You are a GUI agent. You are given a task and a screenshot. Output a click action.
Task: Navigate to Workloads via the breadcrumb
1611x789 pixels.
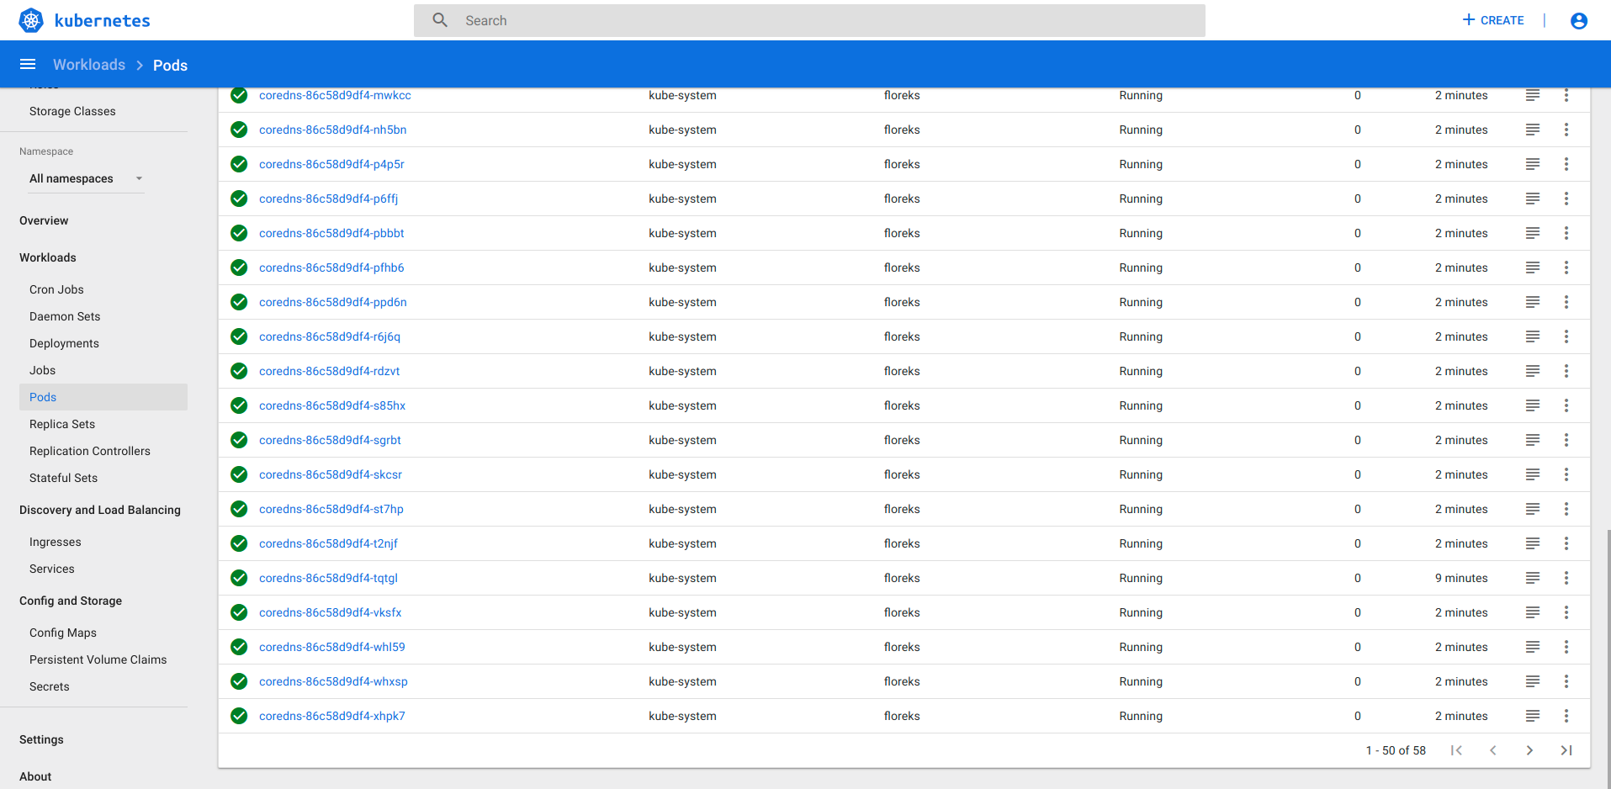pos(89,64)
